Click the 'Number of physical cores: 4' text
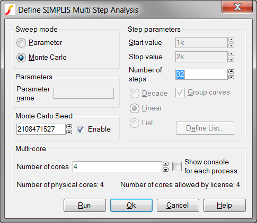The image size is (257, 223). tap(60, 185)
